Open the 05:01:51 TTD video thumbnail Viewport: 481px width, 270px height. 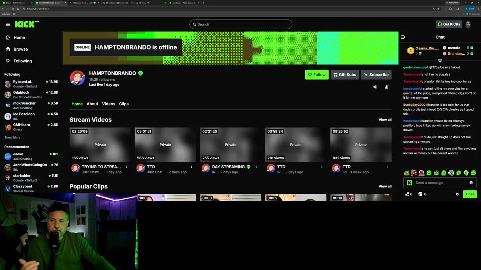click(165, 145)
